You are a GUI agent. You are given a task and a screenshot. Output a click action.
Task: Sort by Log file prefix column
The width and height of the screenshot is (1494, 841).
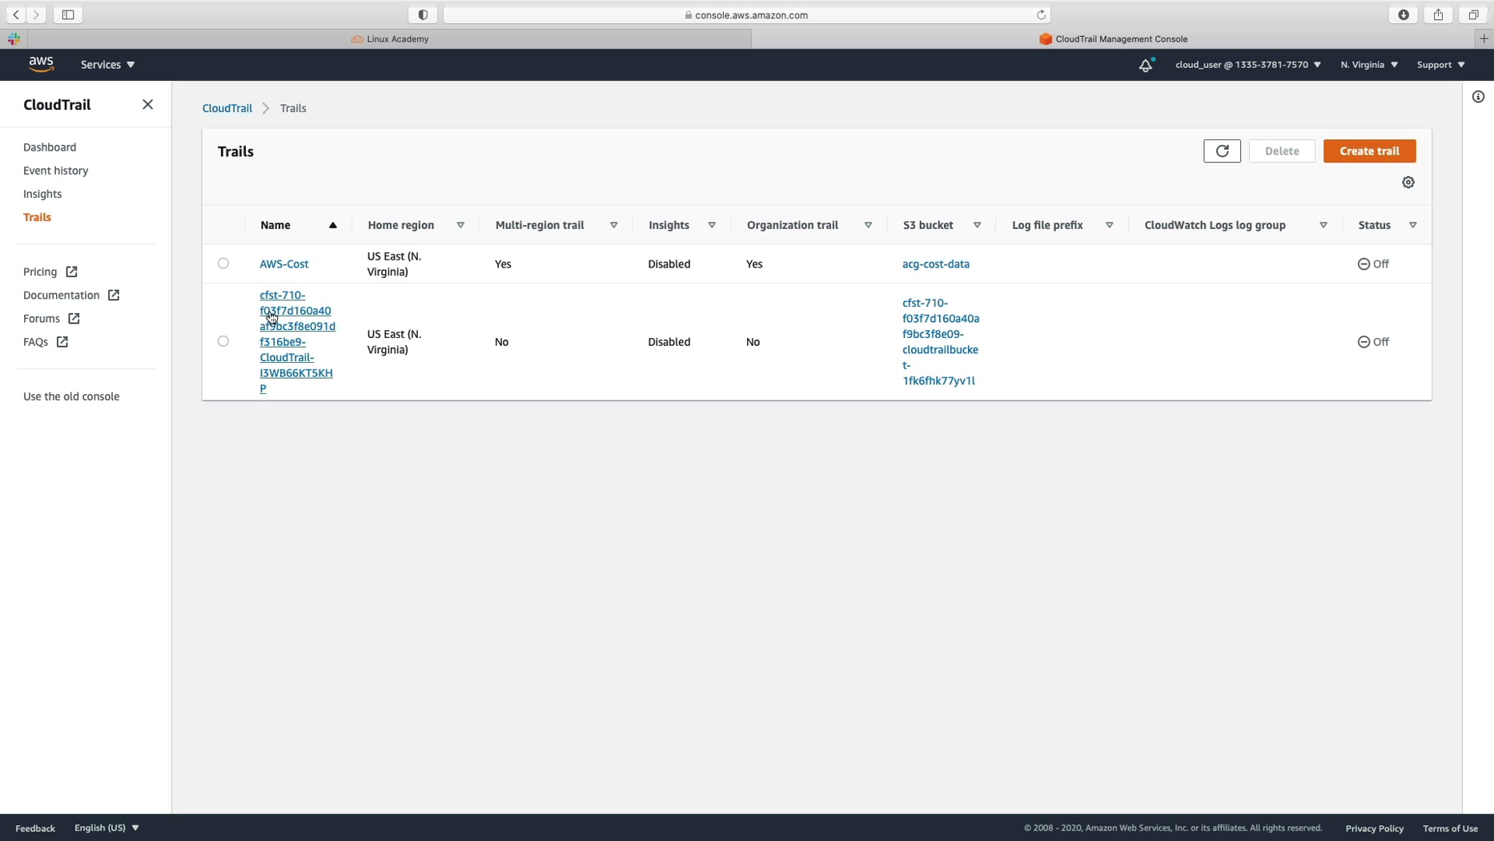(1110, 225)
